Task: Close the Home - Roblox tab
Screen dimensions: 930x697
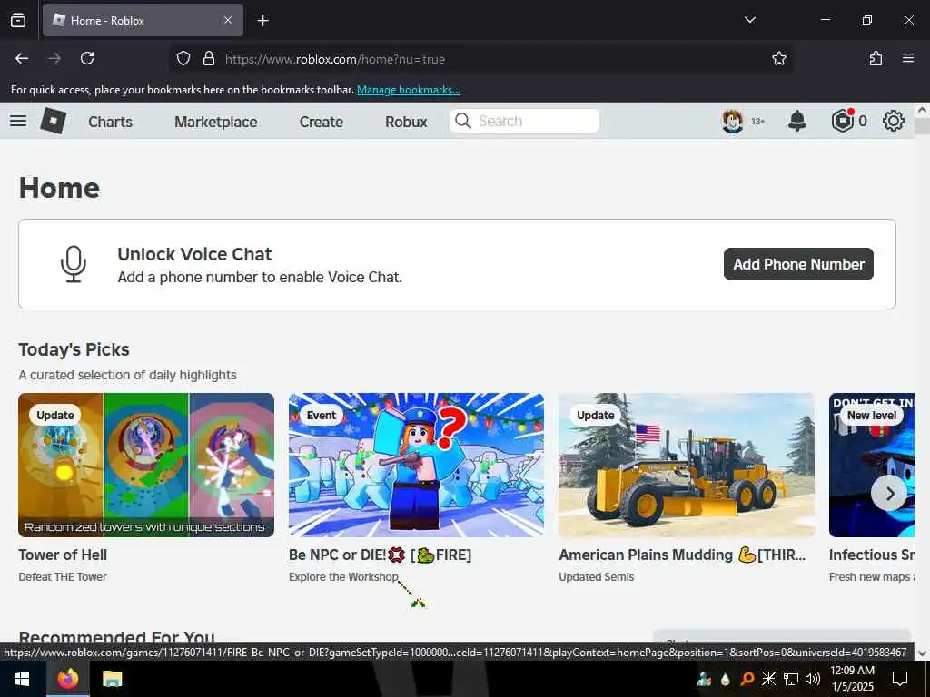Action: [228, 20]
